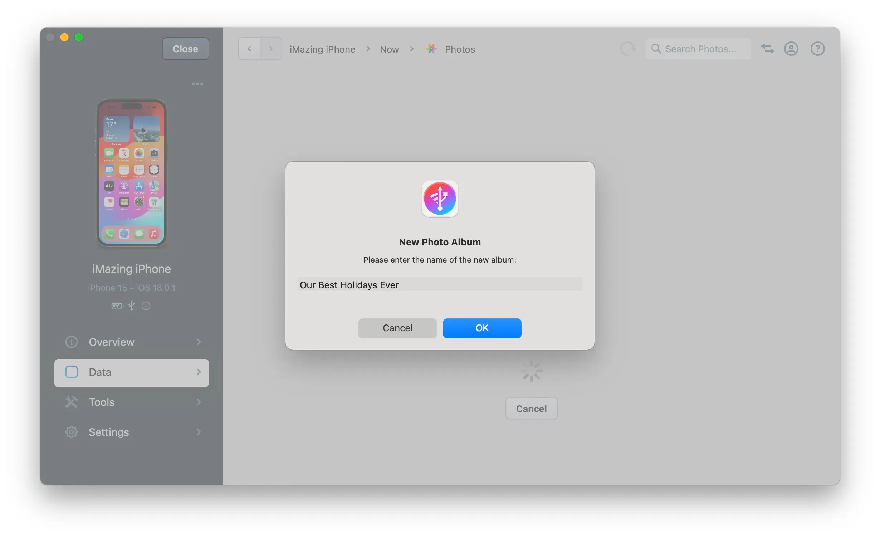Click the Settings gear icon in sidebar
Viewport: 880px width, 538px height.
(x=71, y=432)
